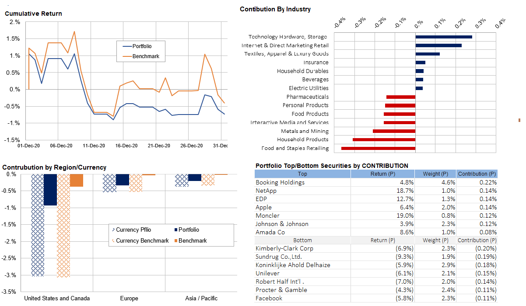This screenshot has height=306, width=526.
Task: Select the Beverages industry label
Action: point(315,80)
